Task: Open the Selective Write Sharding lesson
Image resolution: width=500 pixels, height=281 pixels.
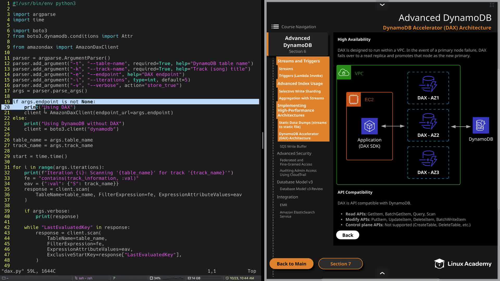Action: pyautogui.click(x=300, y=91)
